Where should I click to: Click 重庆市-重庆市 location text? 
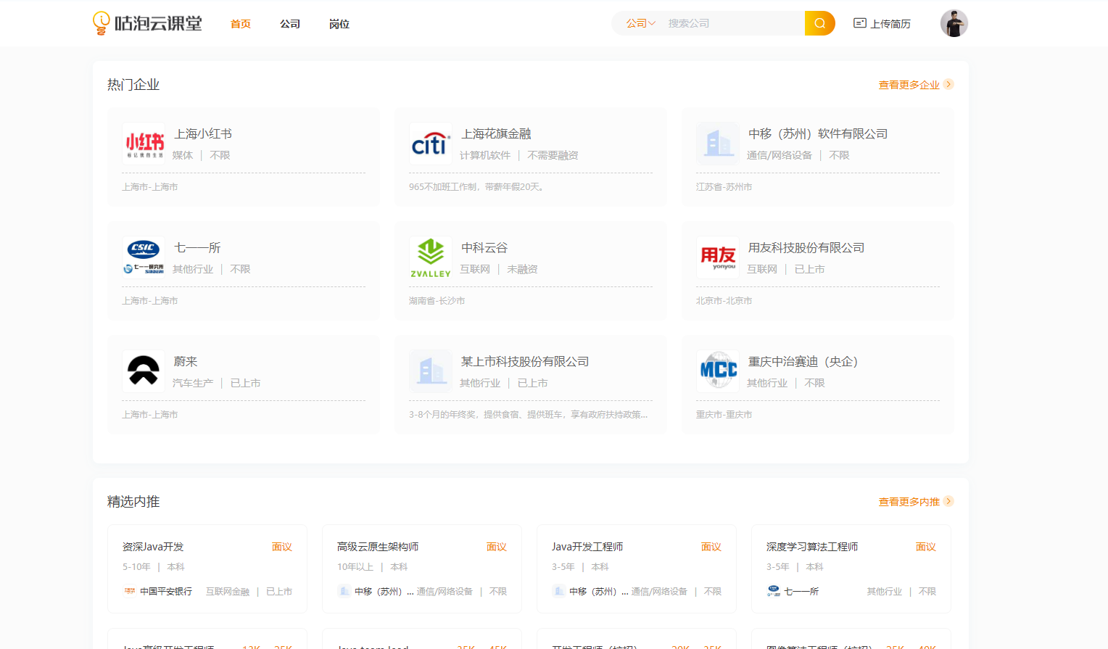[724, 415]
